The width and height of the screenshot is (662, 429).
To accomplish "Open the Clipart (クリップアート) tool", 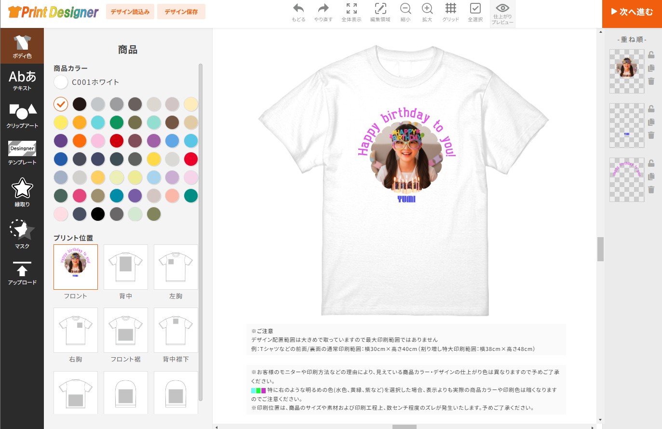I will 22,115.
